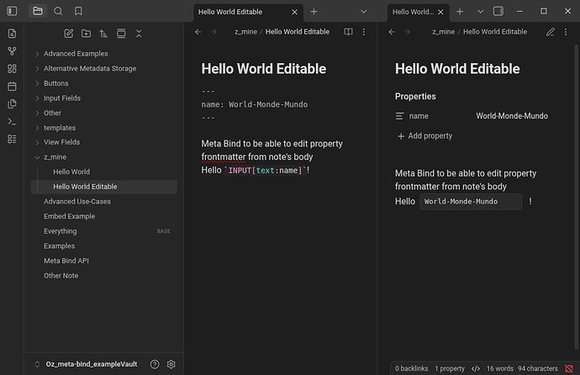Click the sync status icon in status bar
The image size is (580, 375).
pos(569,368)
